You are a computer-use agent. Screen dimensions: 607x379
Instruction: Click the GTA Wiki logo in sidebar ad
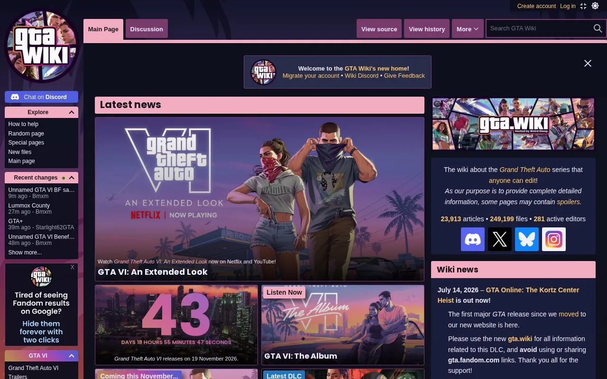(41, 277)
